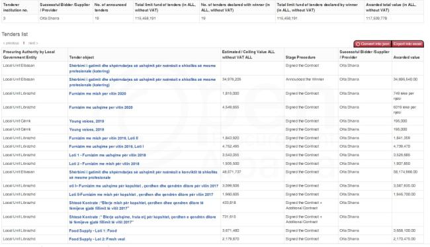Open Shtesë Kontrate Blerje ushqime, fruta tender

pyautogui.click(x=142, y=220)
